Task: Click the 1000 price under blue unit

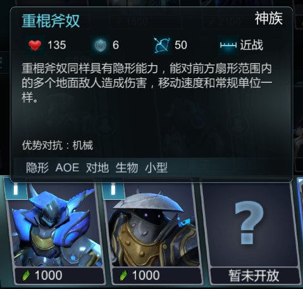Action: click(49, 276)
